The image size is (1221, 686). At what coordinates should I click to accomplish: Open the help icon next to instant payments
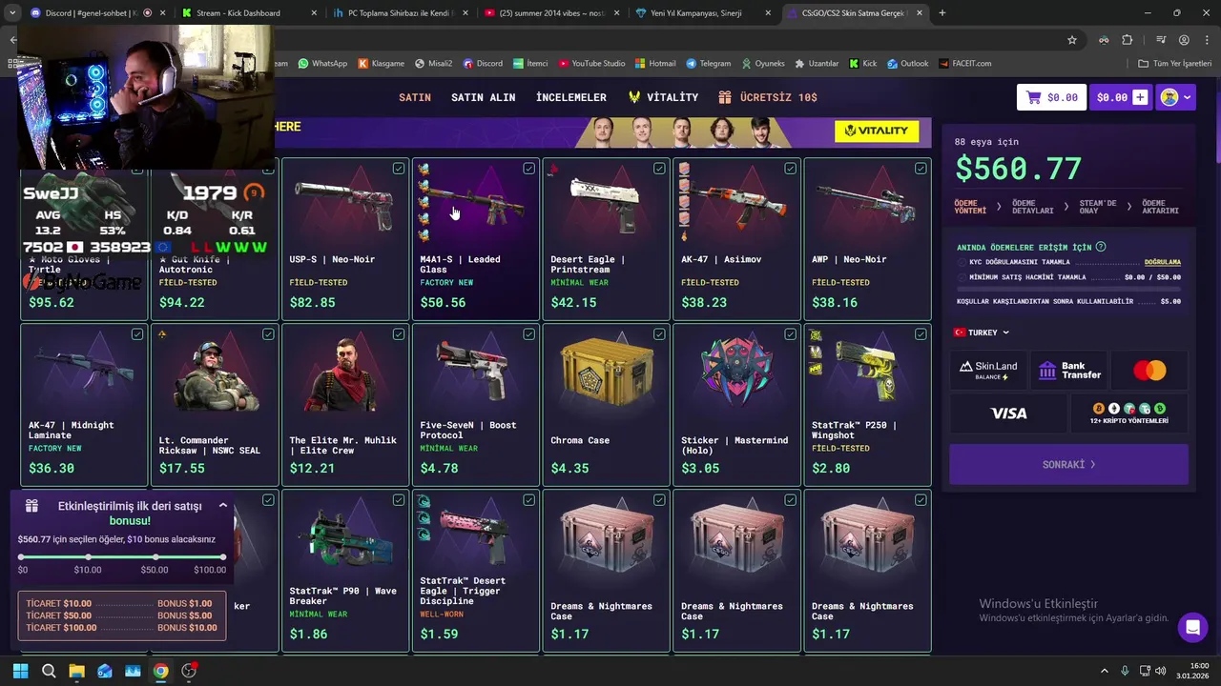[1101, 247]
